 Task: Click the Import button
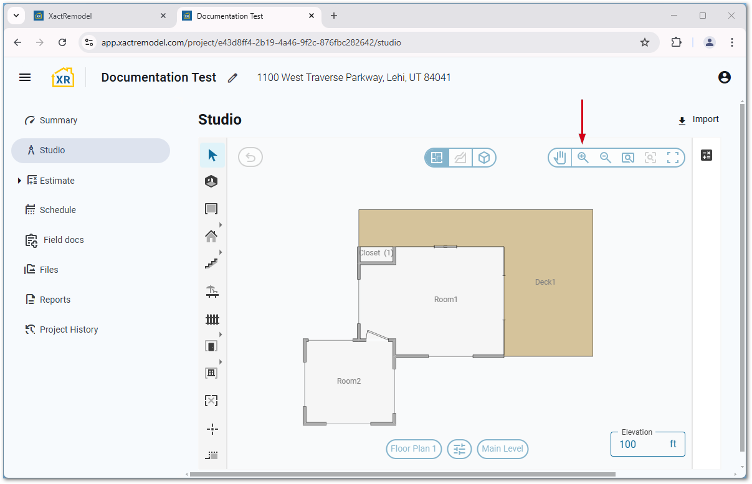(698, 120)
